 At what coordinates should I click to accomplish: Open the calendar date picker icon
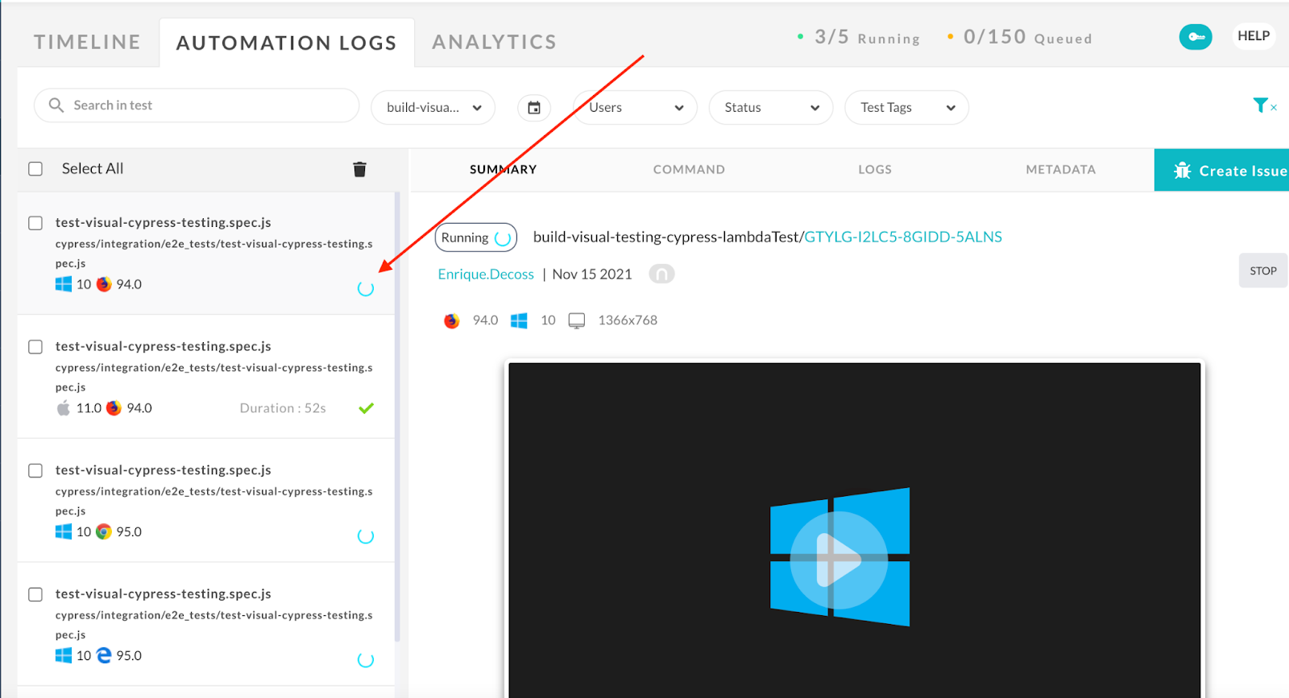[x=533, y=108]
